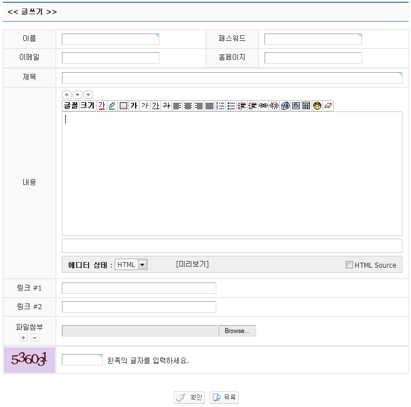The image size is (411, 407).
Task: Add another file attachment with the plus button
Action: [x=23, y=338]
